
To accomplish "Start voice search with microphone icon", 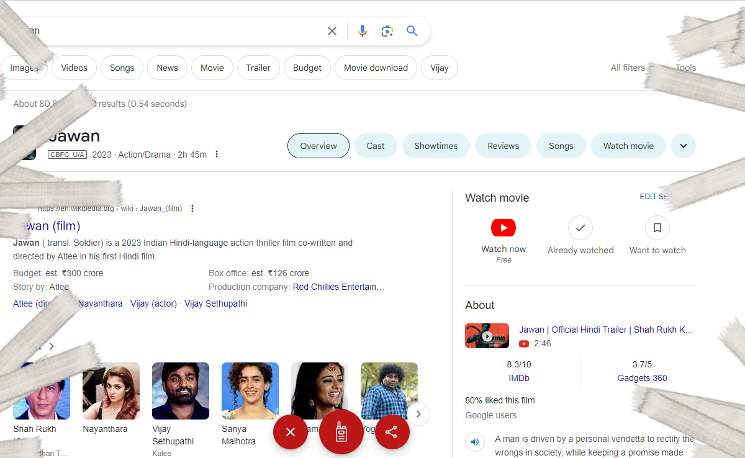I will 363,31.
